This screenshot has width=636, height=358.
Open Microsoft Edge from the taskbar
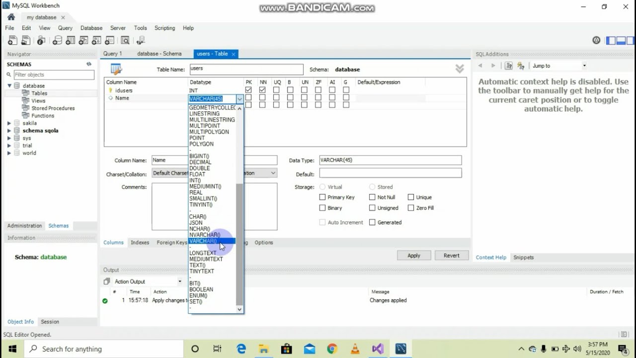point(241,349)
